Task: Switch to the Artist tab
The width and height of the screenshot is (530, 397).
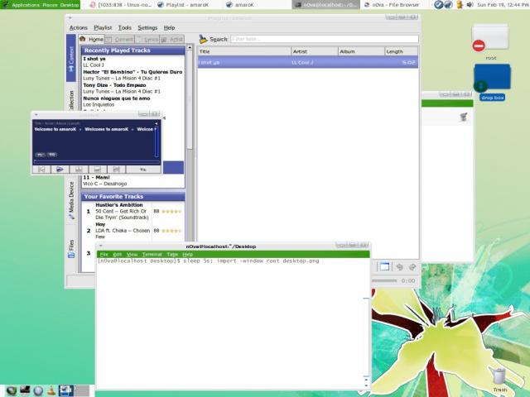Action: pyautogui.click(x=172, y=40)
